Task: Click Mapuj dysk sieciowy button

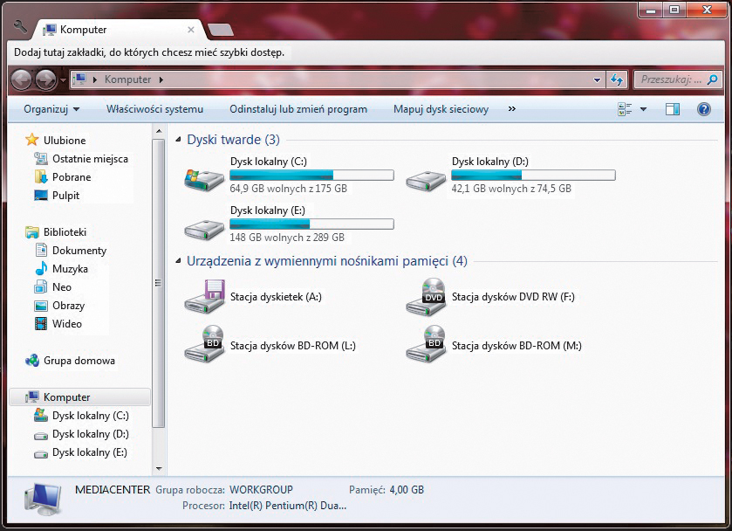Action: 441,109
